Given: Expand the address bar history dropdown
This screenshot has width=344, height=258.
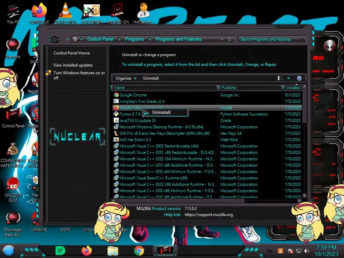Looking at the screenshot, I should [222, 39].
